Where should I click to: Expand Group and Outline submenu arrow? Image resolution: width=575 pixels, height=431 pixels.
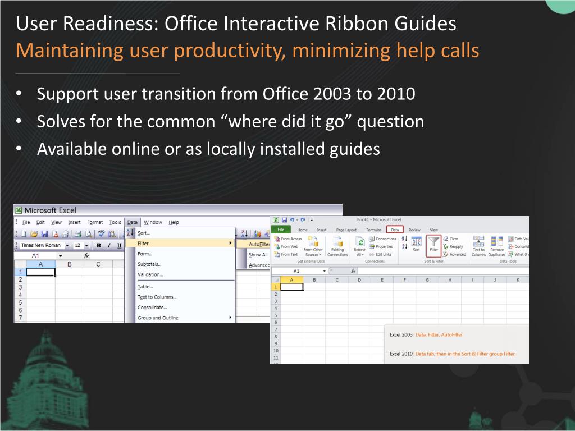230,318
